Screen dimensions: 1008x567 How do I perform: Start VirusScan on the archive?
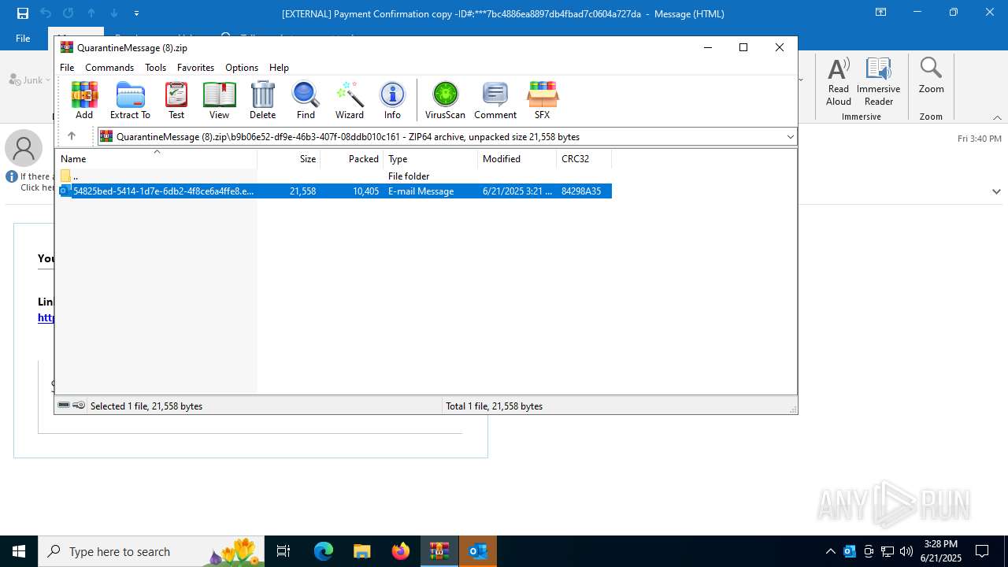pyautogui.click(x=445, y=100)
